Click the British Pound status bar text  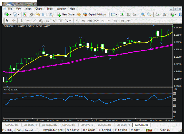[24, 130]
